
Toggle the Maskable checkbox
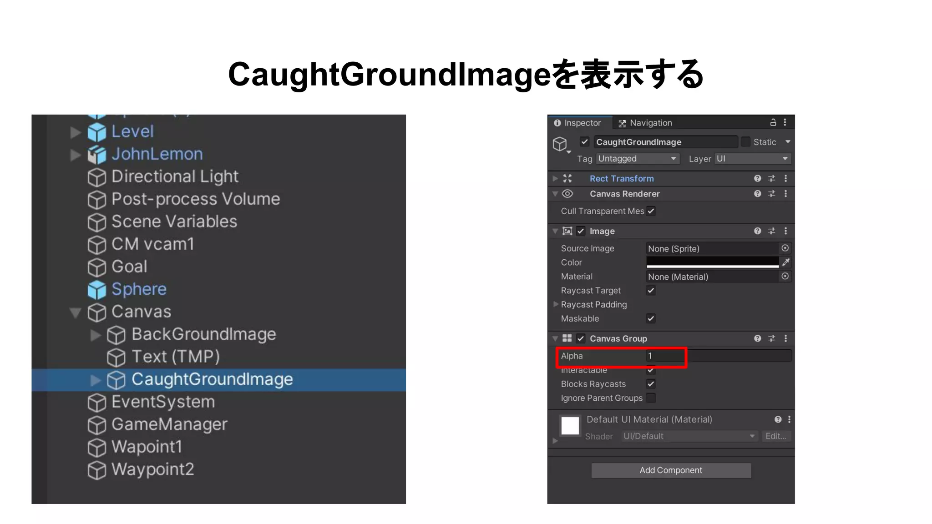651,318
